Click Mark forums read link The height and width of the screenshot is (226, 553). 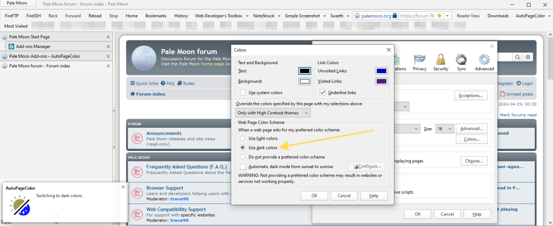[x=518, y=115]
